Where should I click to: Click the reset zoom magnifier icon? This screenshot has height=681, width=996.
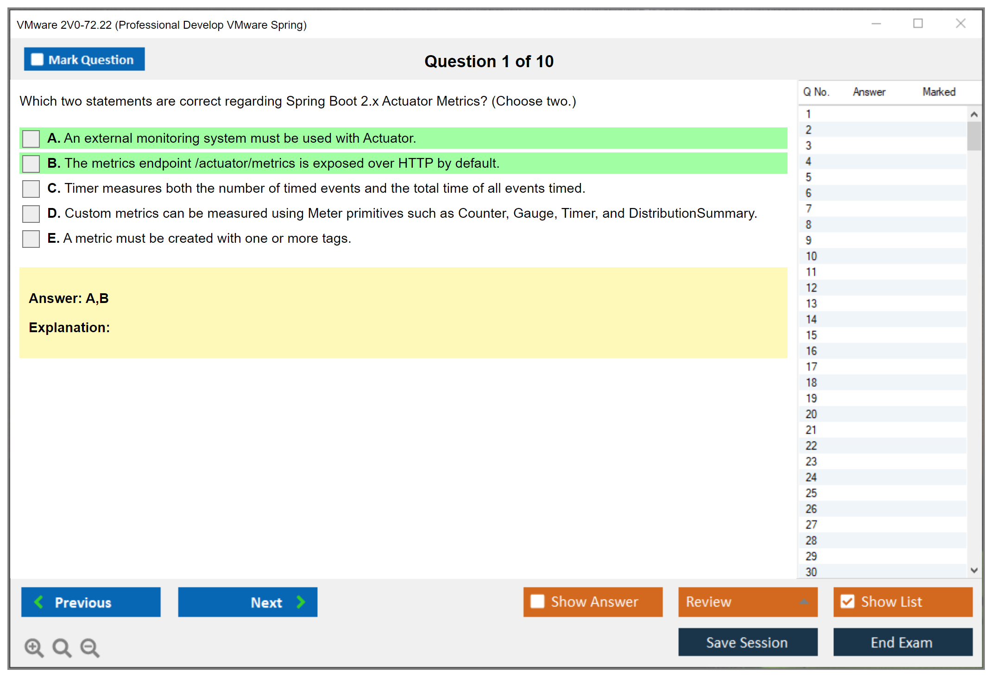tap(62, 647)
